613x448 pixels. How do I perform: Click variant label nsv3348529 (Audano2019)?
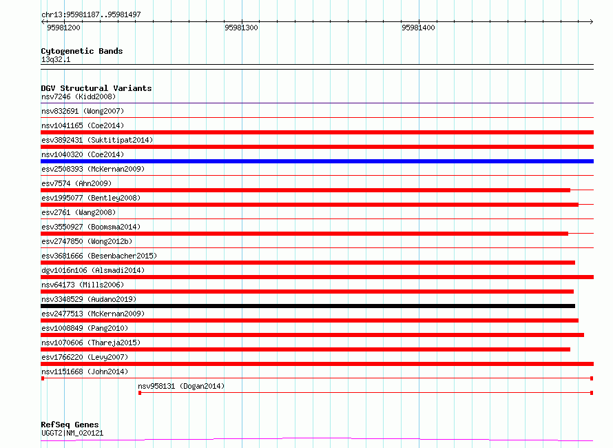pos(89,299)
